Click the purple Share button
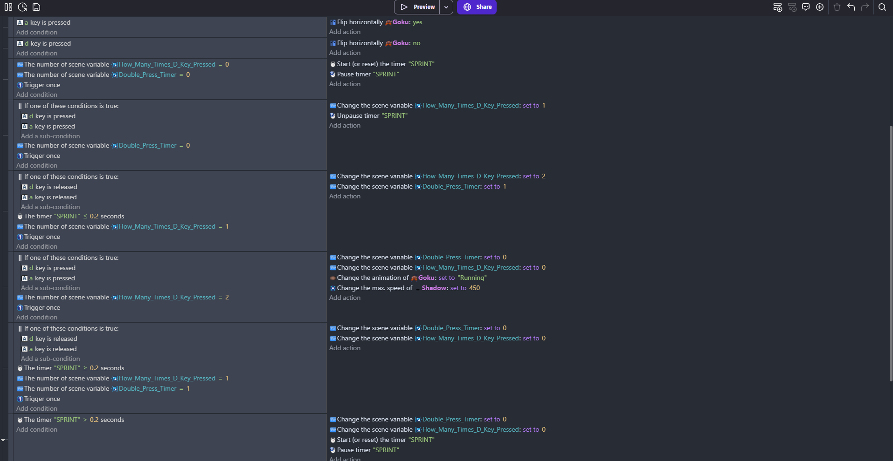Viewport: 893px width, 461px height. pyautogui.click(x=477, y=7)
